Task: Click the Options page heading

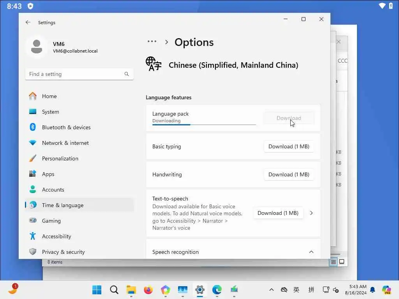Action: tap(194, 42)
